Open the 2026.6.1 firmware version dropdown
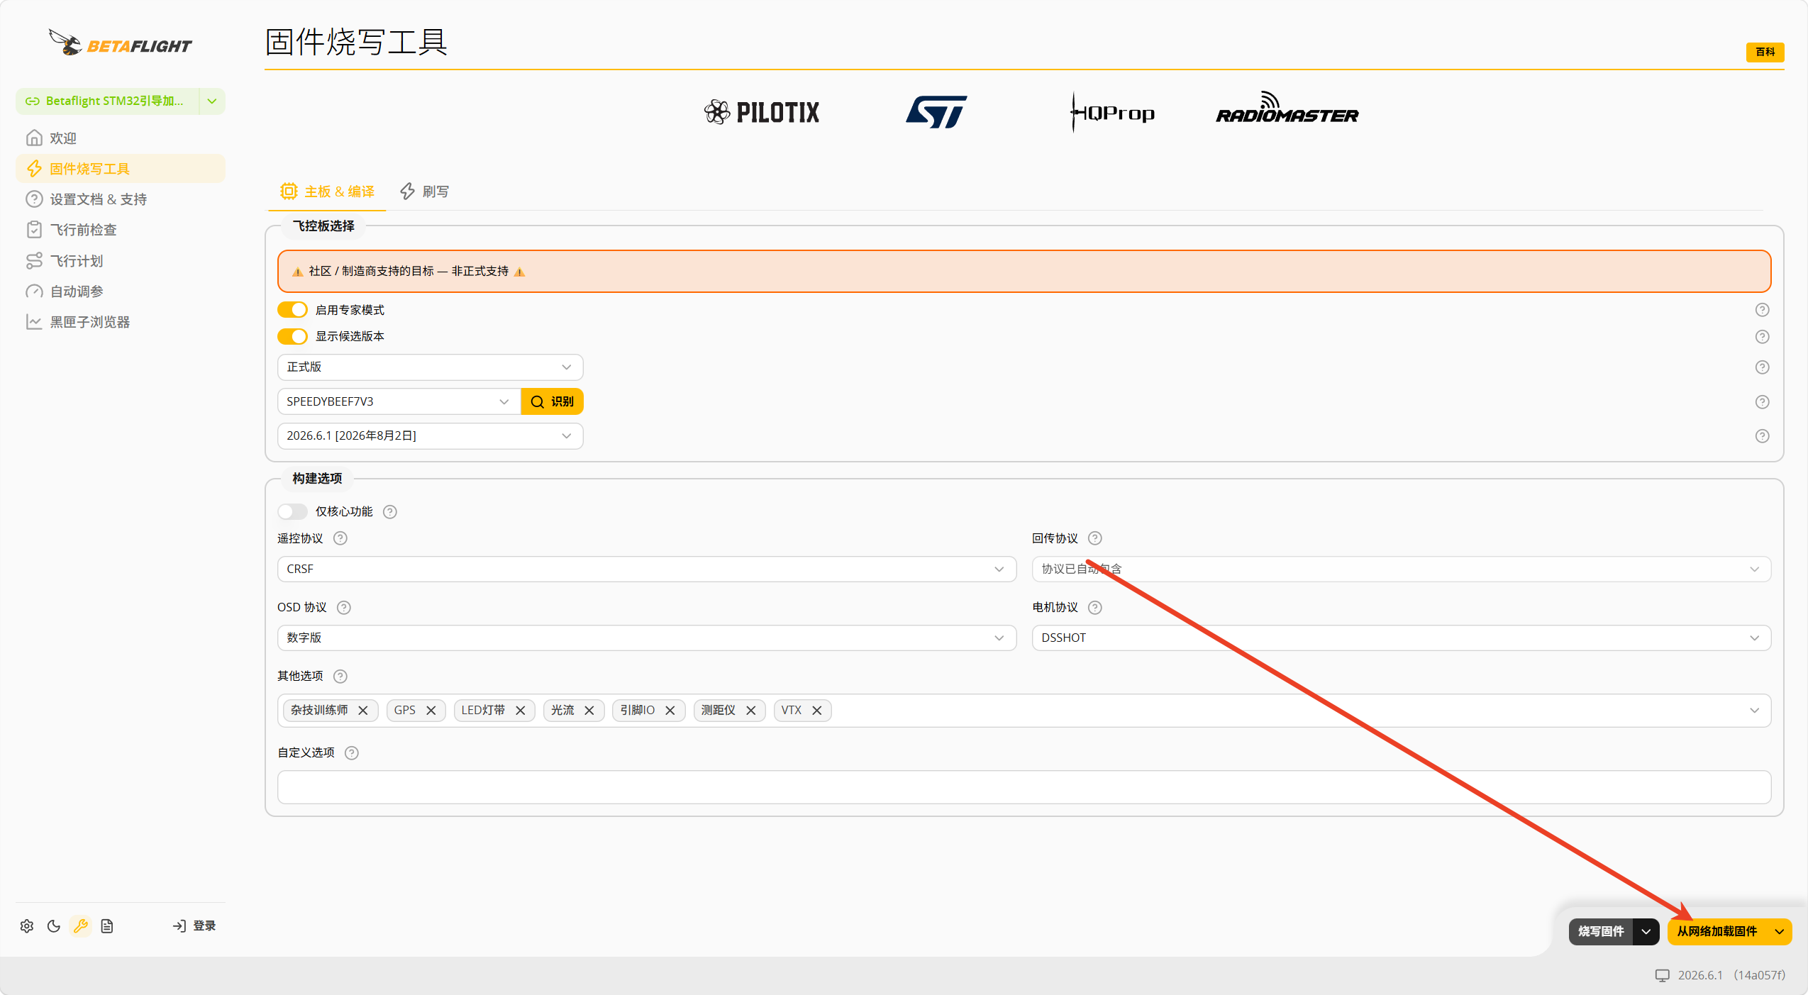Screen dimensions: 1808x995 tap(430, 435)
